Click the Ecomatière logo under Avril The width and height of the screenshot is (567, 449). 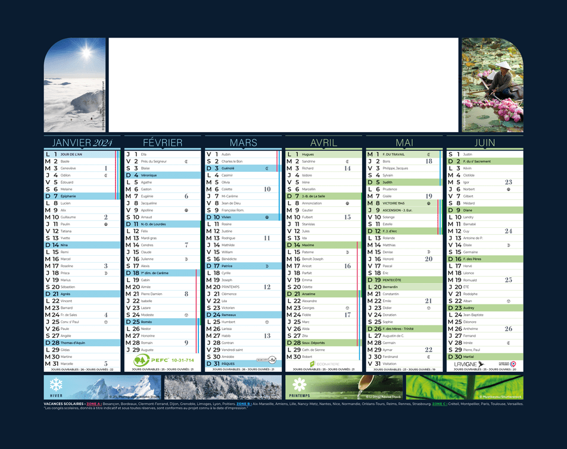click(x=323, y=363)
